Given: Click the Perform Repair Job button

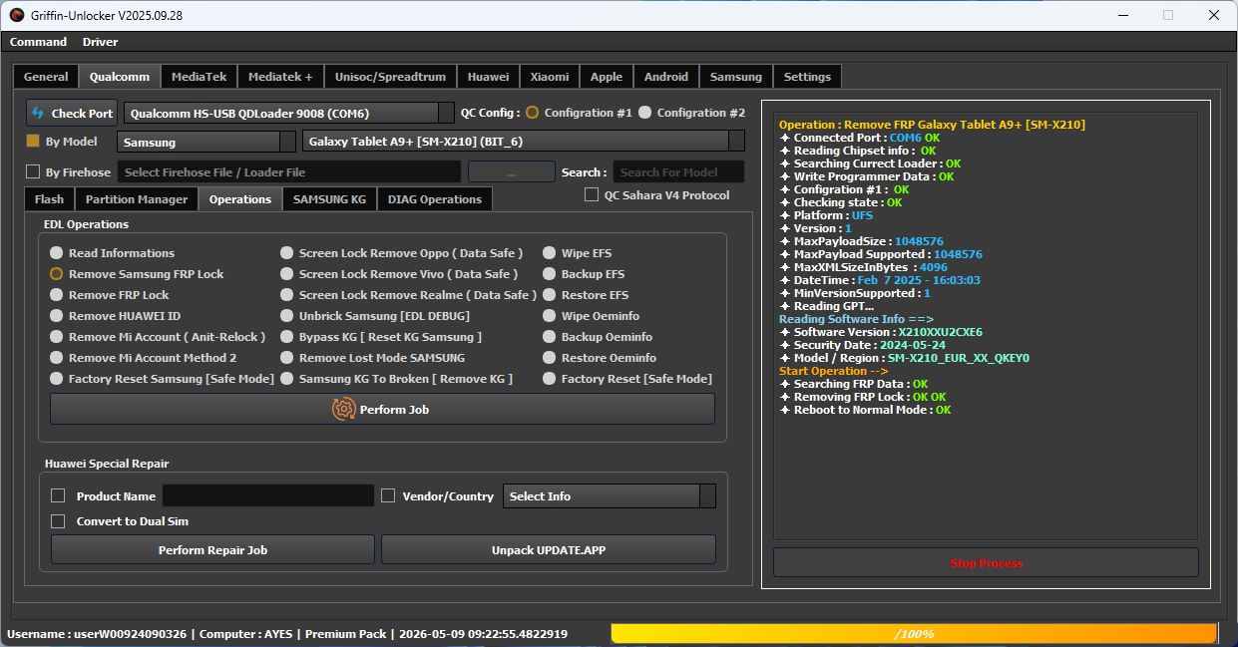Looking at the screenshot, I should point(212,549).
